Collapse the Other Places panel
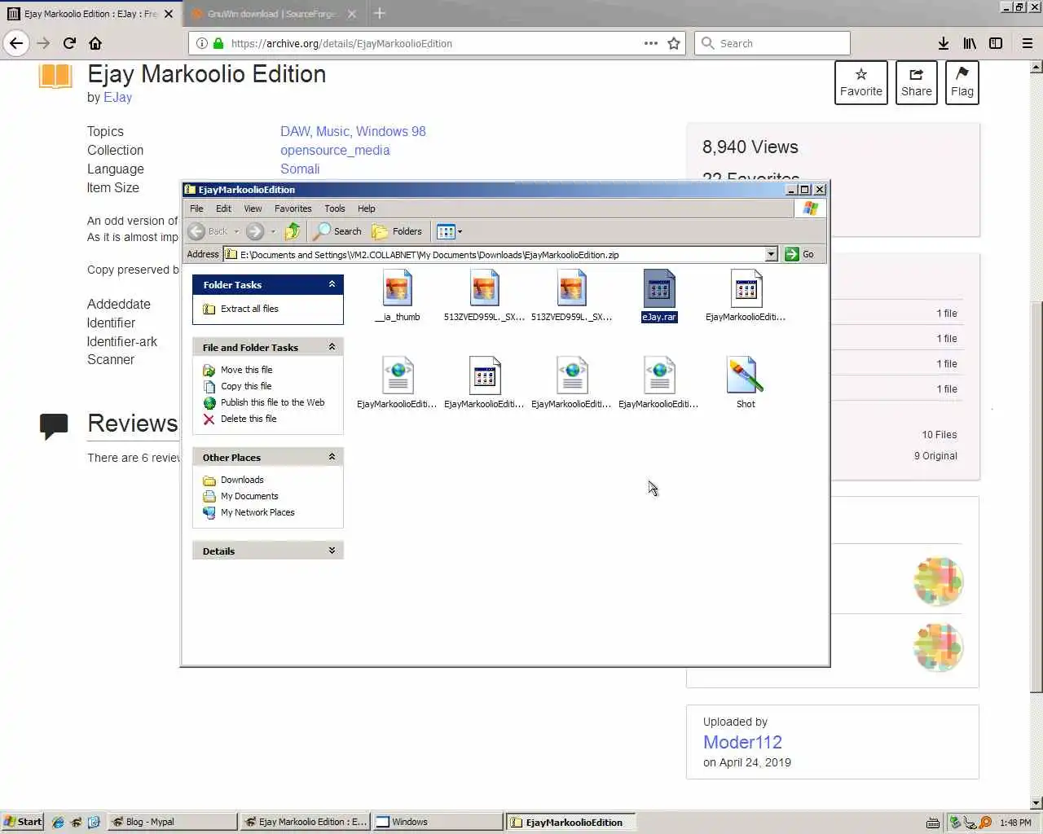Screen dimensions: 1043x834 point(332,457)
